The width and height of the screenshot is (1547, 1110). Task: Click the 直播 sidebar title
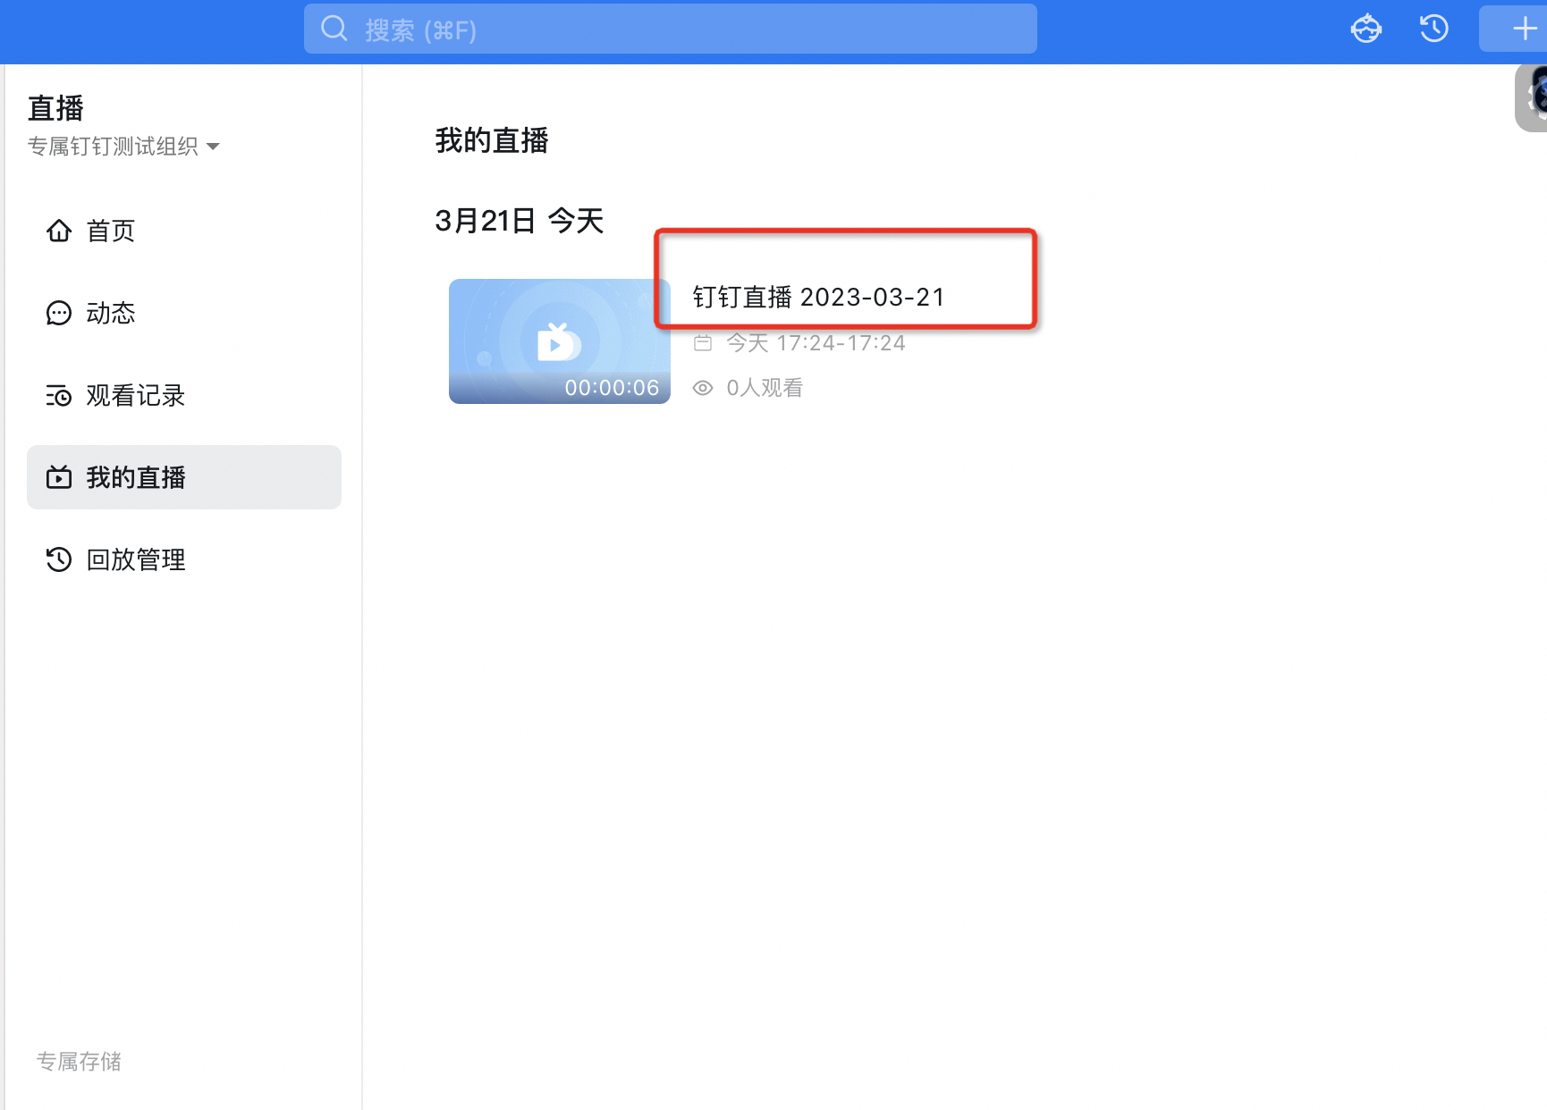point(55,108)
